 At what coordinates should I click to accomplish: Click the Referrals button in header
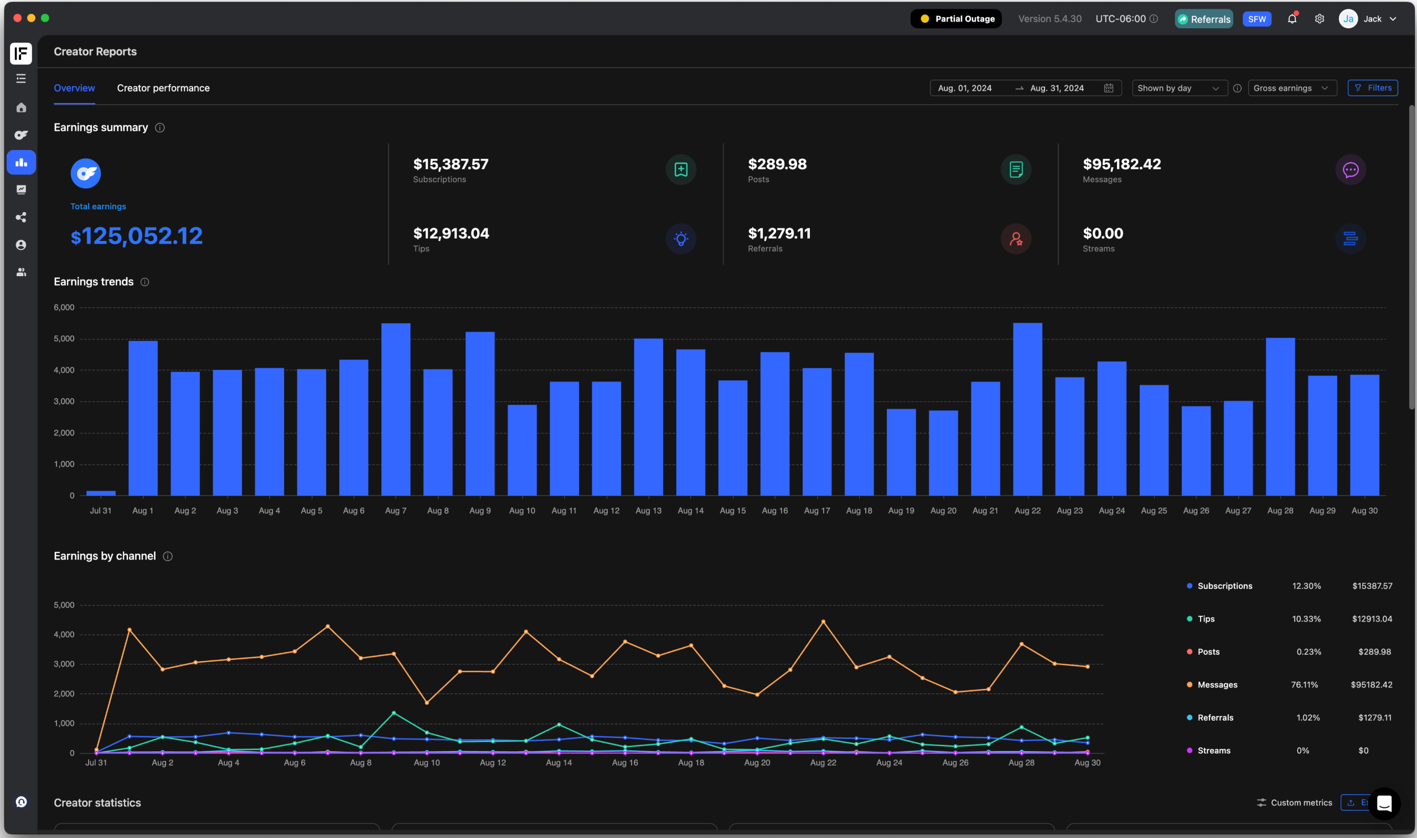1203,19
